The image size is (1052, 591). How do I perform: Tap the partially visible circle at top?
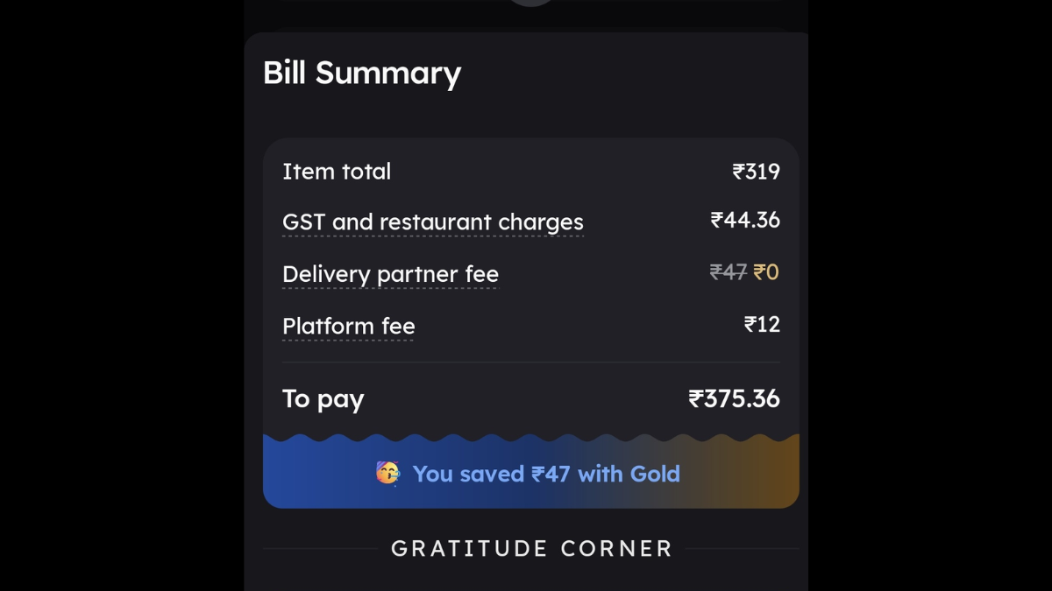click(x=530, y=3)
